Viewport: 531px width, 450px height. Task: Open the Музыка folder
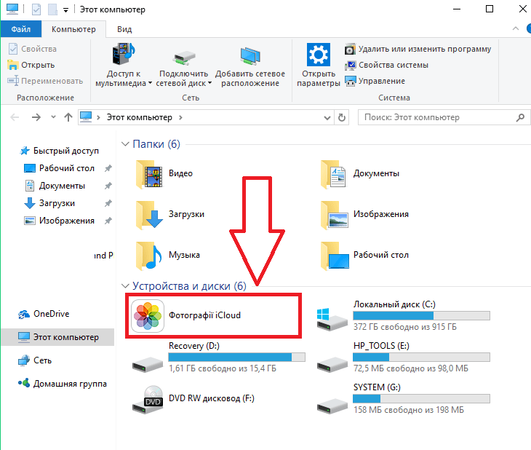pyautogui.click(x=168, y=255)
